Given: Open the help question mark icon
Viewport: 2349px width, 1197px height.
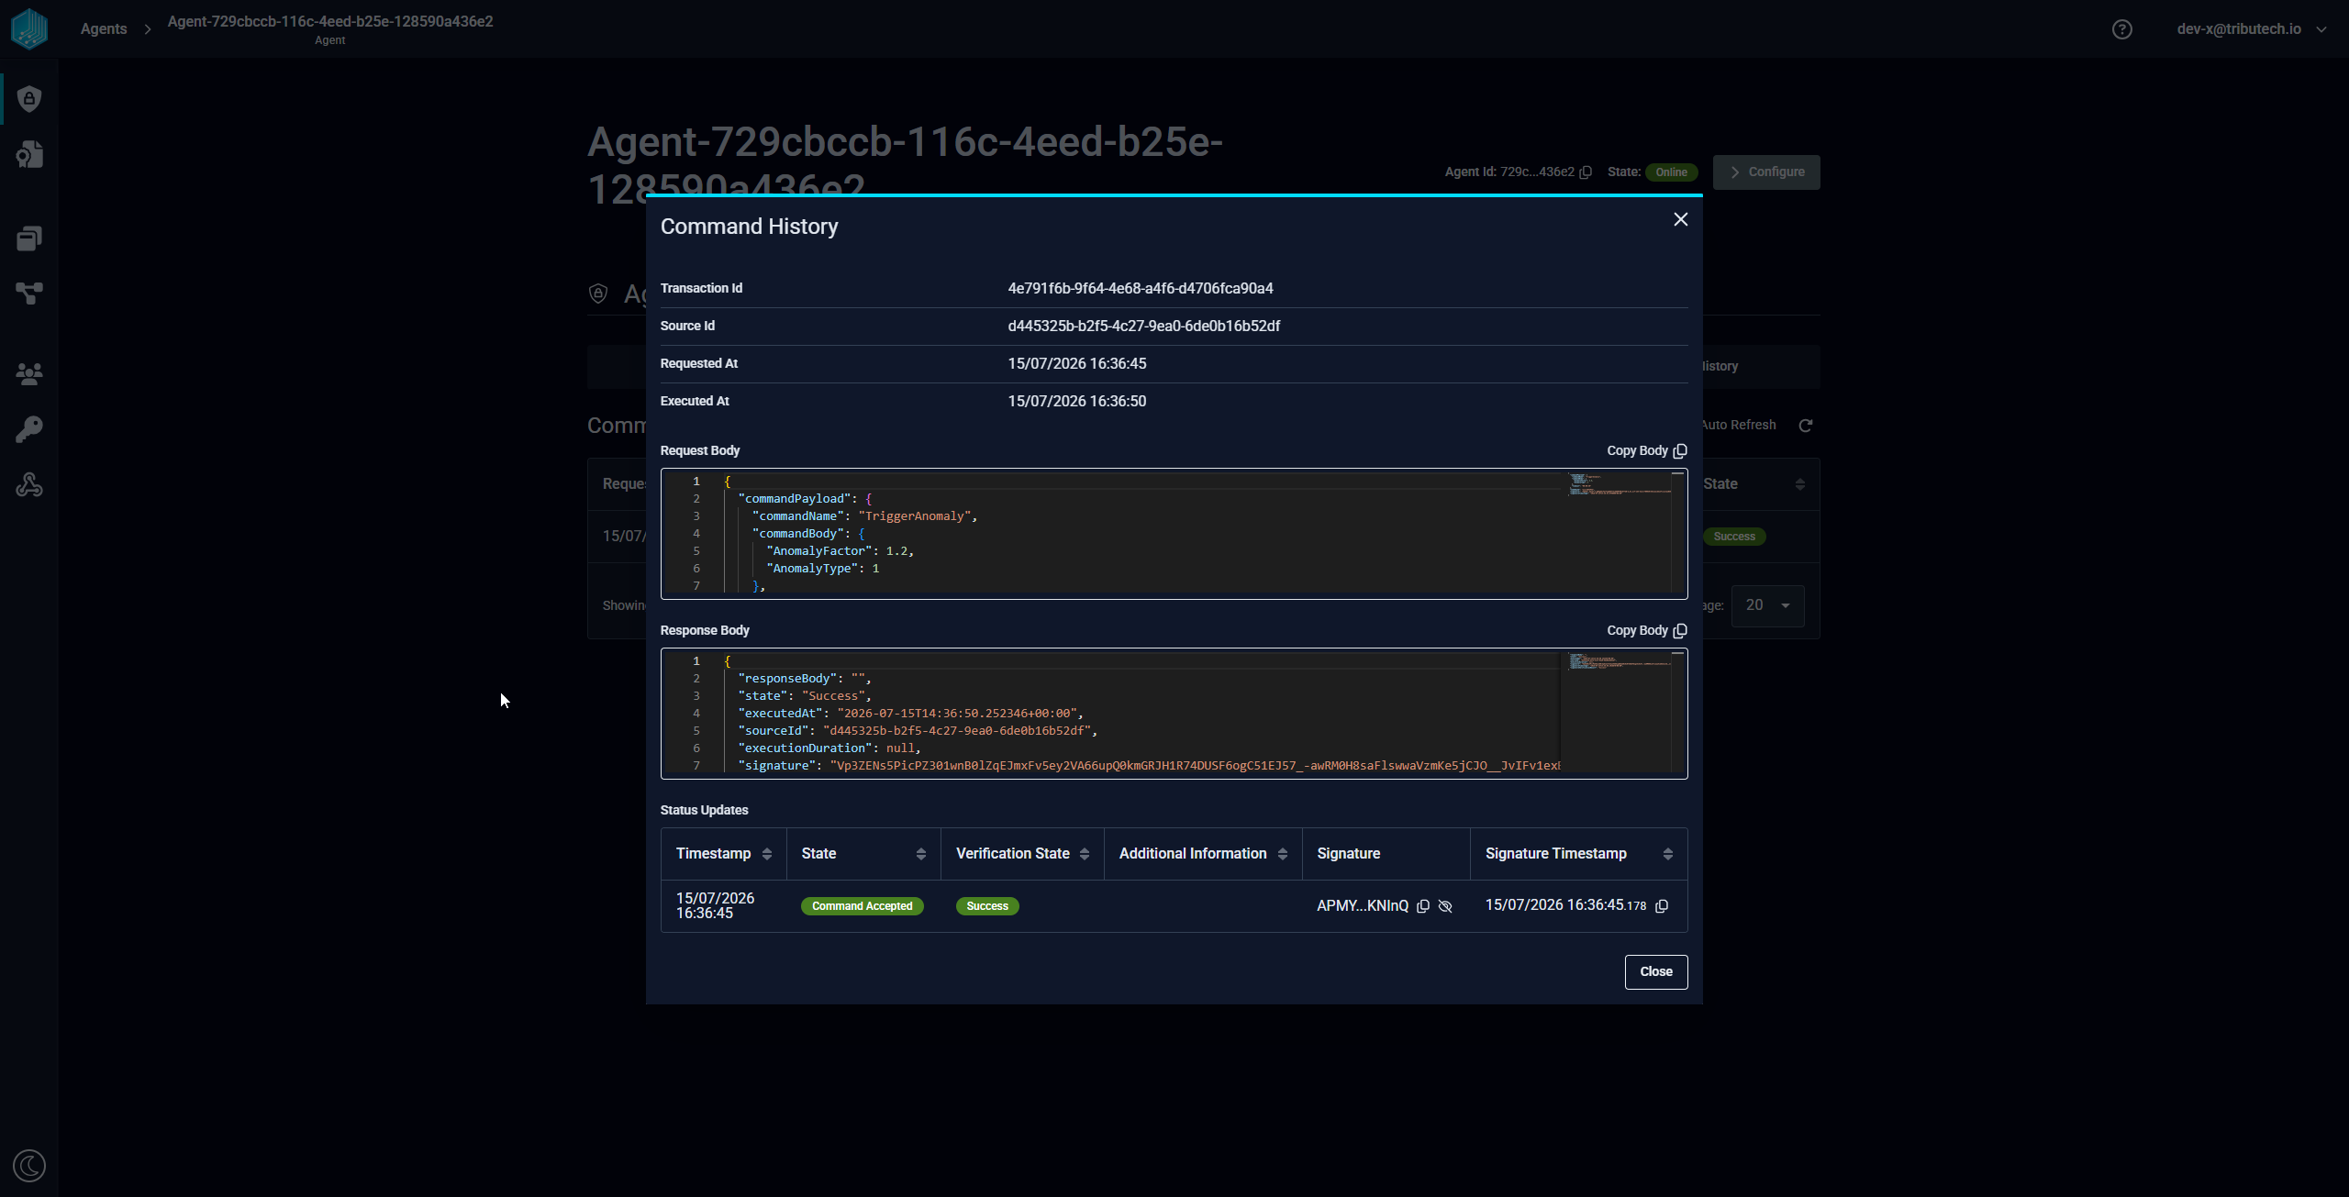Looking at the screenshot, I should (2122, 29).
